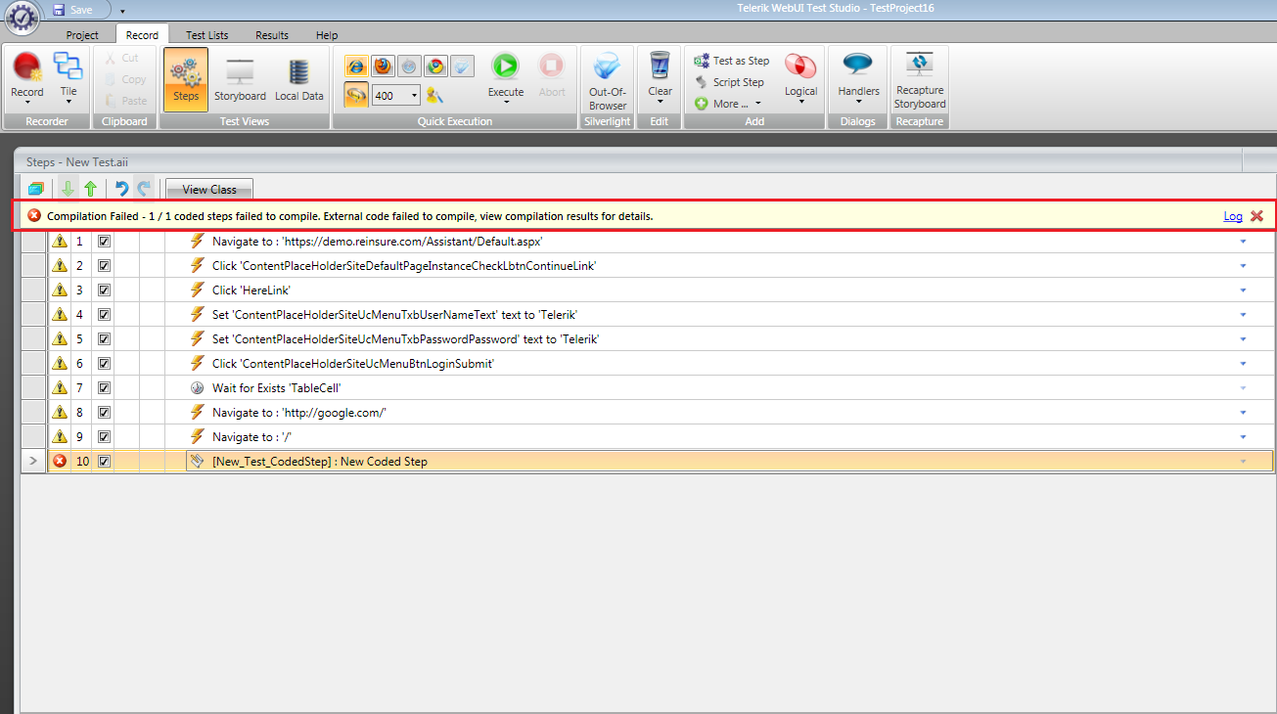
Task: Uncheck the checkbox for step 5
Action: pos(104,338)
